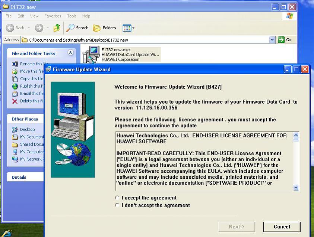Click the Back navigation arrow
The width and height of the screenshot is (314, 237).
(x=10, y=28)
